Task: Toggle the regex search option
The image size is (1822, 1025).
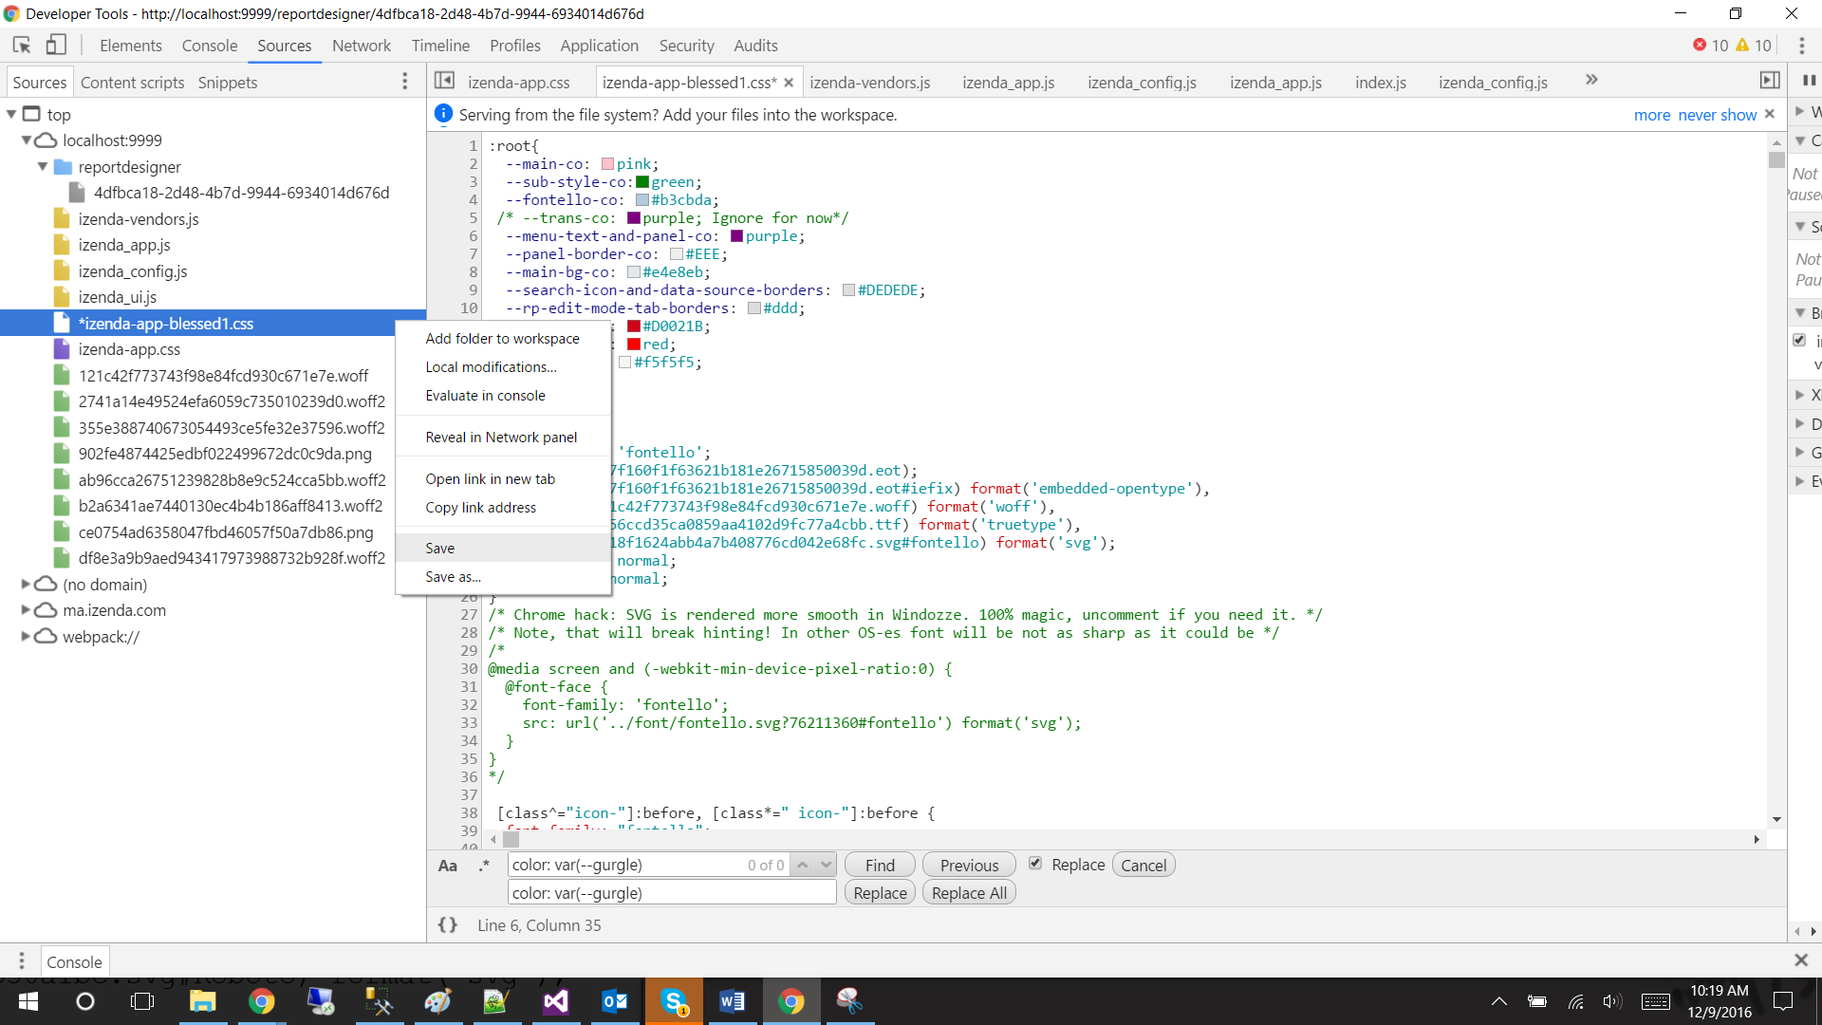Action: tap(484, 866)
